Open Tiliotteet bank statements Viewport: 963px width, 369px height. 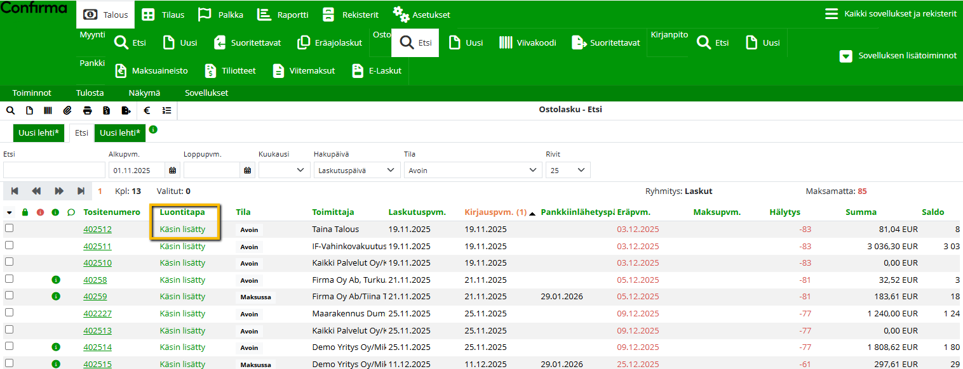[x=230, y=70]
